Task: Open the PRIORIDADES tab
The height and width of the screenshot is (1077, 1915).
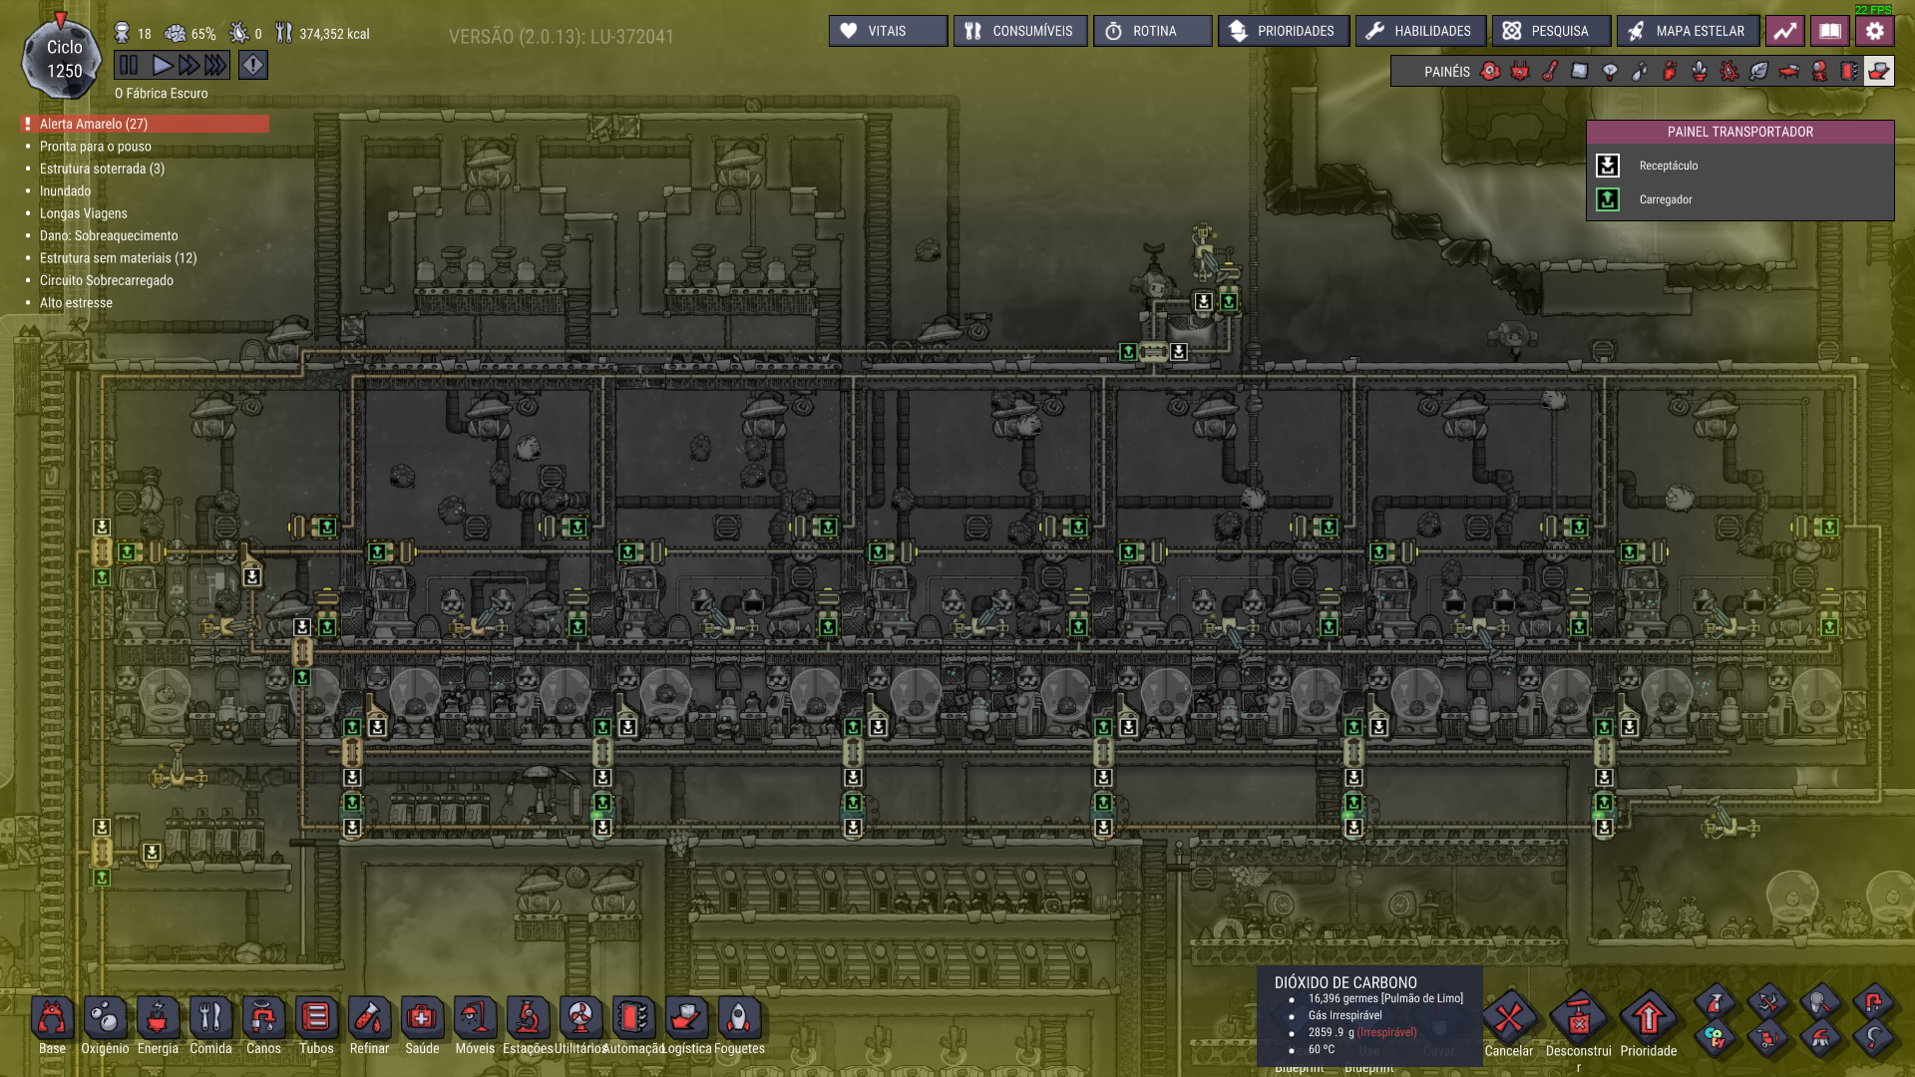Action: tap(1283, 31)
